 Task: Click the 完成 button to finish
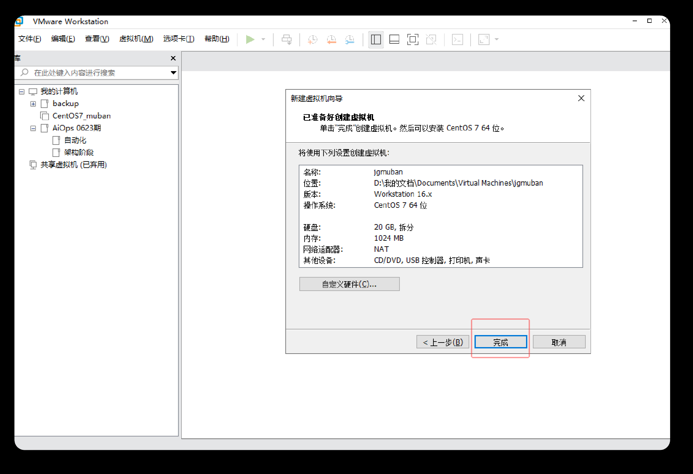tap(501, 342)
